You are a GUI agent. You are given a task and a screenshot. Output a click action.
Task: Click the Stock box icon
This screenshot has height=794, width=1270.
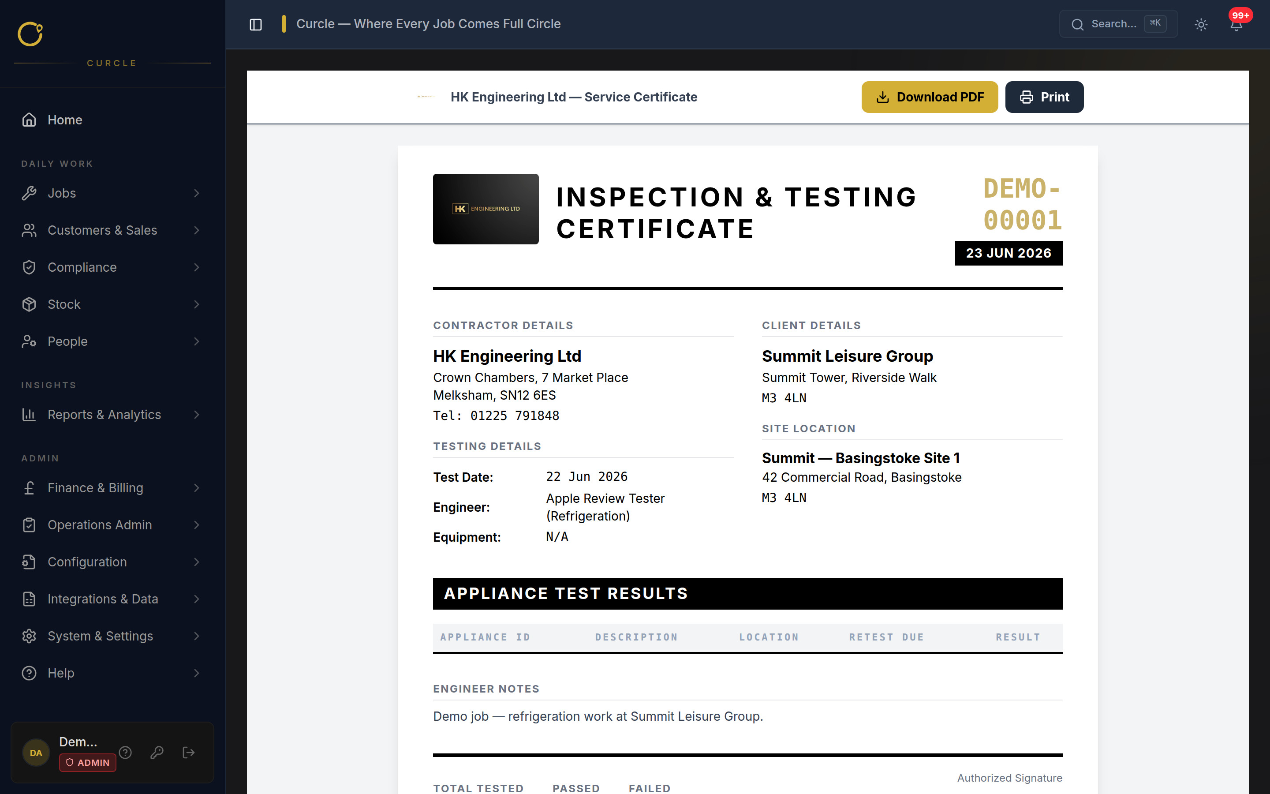click(x=29, y=304)
